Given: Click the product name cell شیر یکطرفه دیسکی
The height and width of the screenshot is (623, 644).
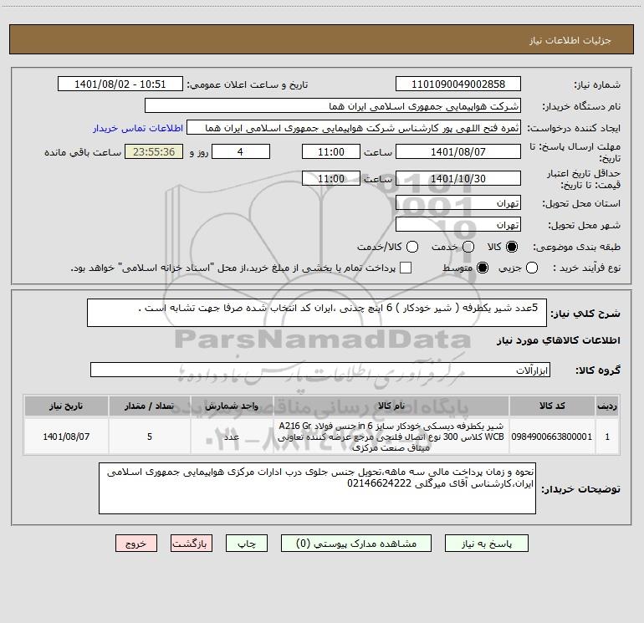Looking at the screenshot, I should pyautogui.click(x=391, y=437).
